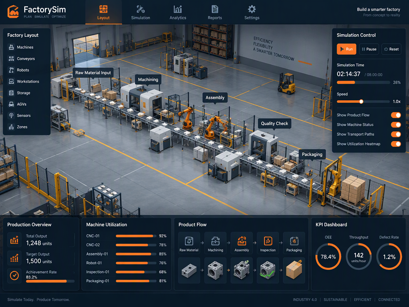The image size is (409, 307).
Task: Click the Machines label in Factory Layout
Action: tap(25, 47)
